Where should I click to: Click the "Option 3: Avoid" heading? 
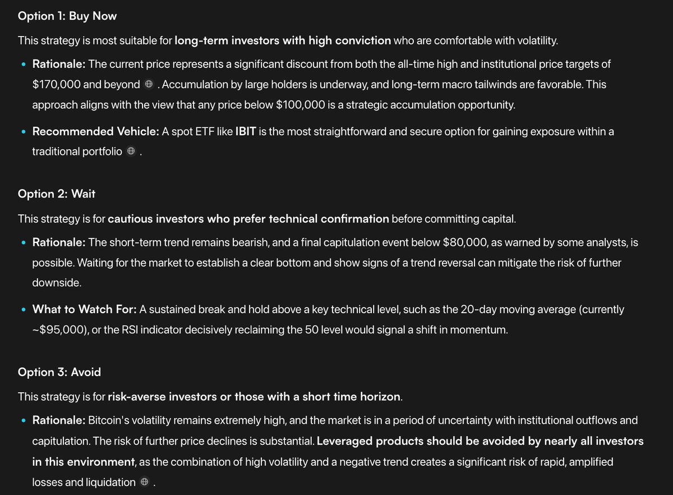[x=59, y=372]
